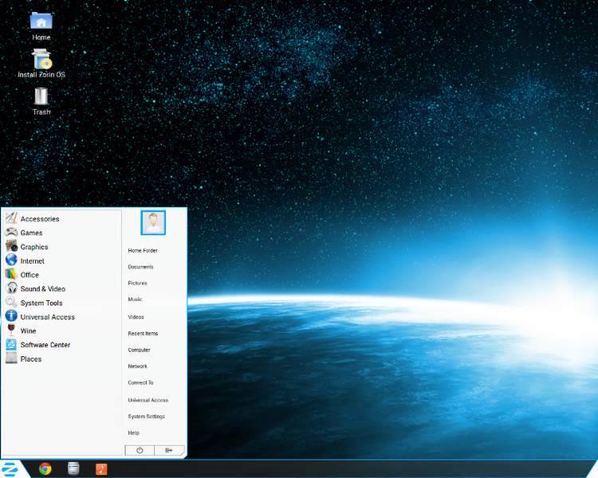Open the Games menu category
Image resolution: width=598 pixels, height=478 pixels.
click(x=31, y=233)
